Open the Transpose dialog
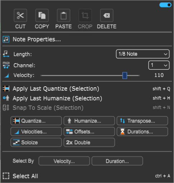Image resolution: width=174 pixels, height=183 pixels. point(142,121)
